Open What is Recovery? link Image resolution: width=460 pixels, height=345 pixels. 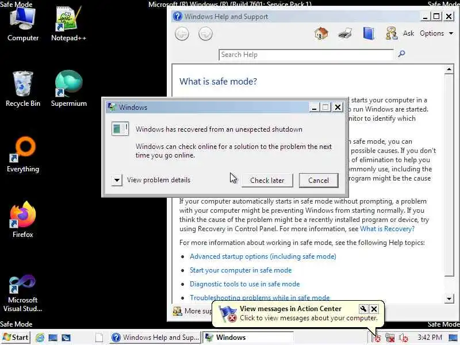[x=387, y=229]
